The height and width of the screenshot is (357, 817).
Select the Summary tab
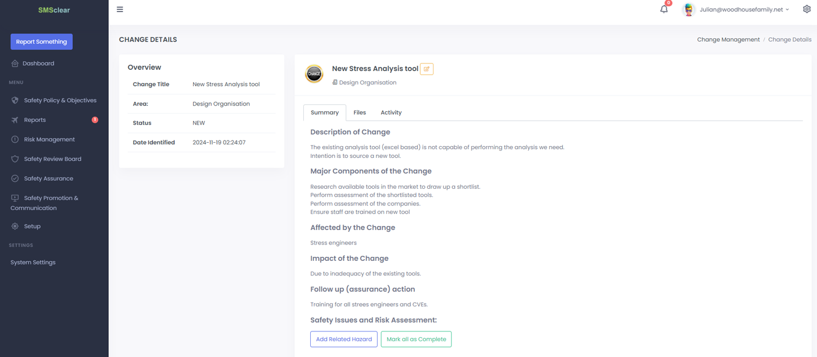click(325, 112)
